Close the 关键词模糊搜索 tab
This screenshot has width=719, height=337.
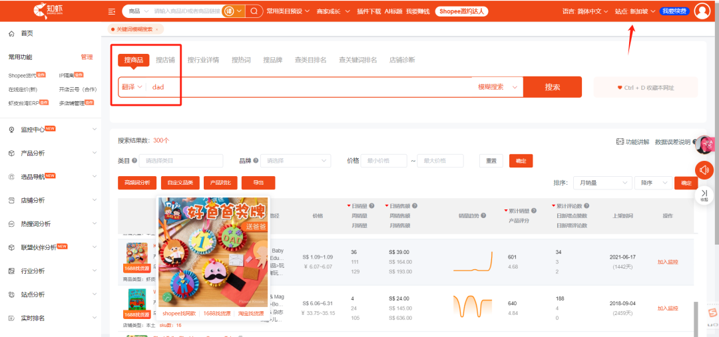(157, 29)
